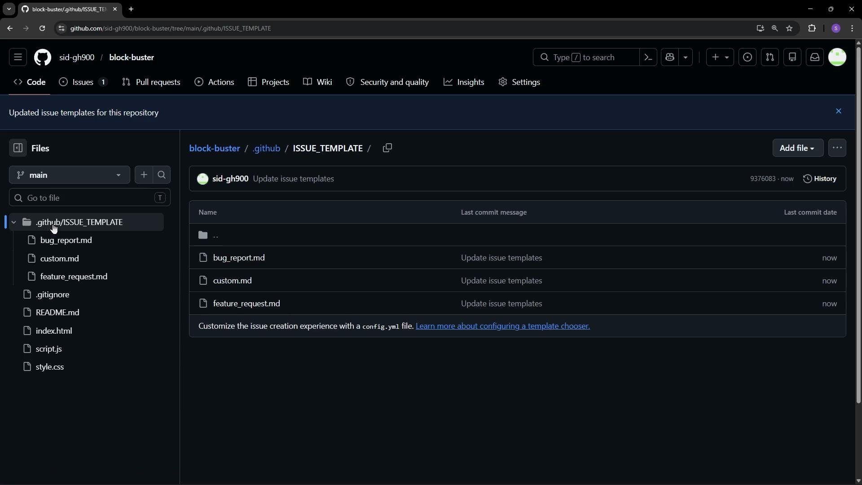Collapse the .github/ISSUE_TEMPLATE folder chevron
The image size is (862, 485).
point(14,222)
